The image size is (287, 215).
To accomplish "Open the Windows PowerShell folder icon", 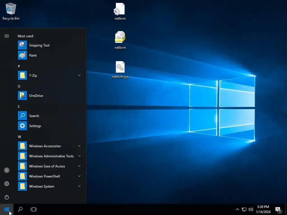I will tap(22, 176).
